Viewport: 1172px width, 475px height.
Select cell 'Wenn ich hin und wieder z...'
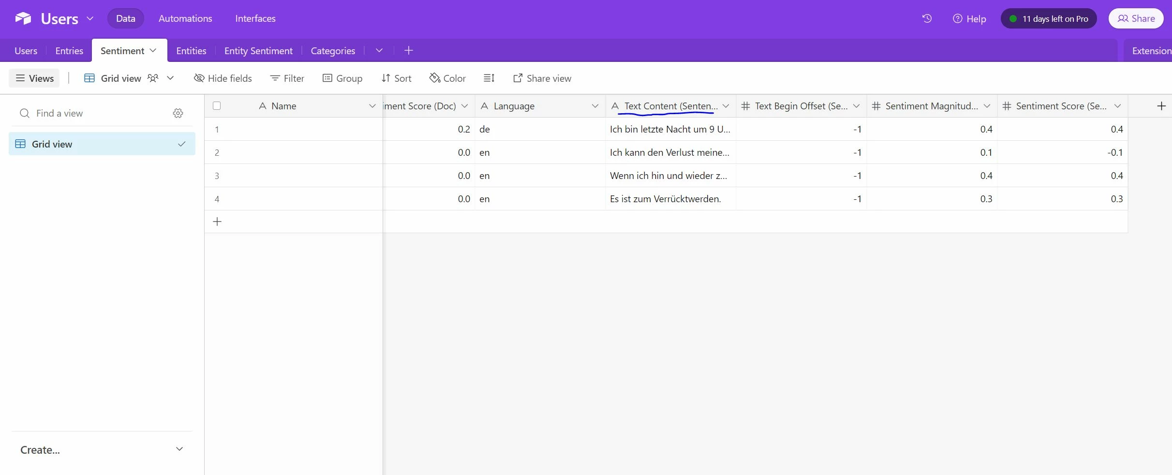click(670, 176)
